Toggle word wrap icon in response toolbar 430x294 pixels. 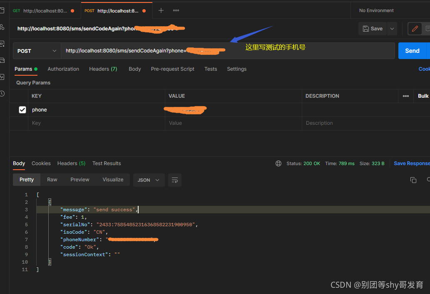point(175,180)
